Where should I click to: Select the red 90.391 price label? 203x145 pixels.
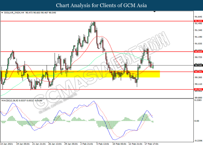point(198,72)
